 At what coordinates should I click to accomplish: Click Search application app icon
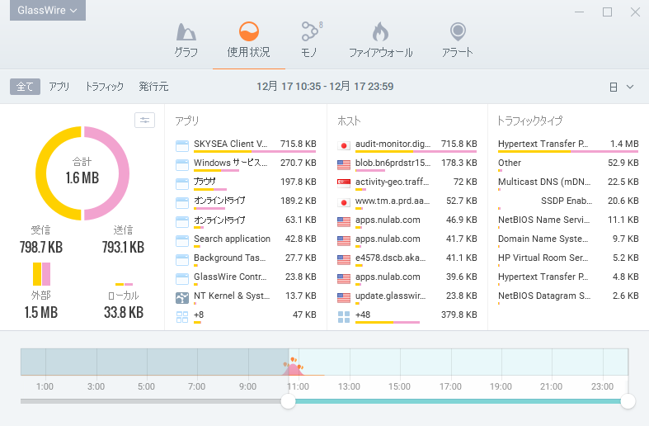(182, 241)
